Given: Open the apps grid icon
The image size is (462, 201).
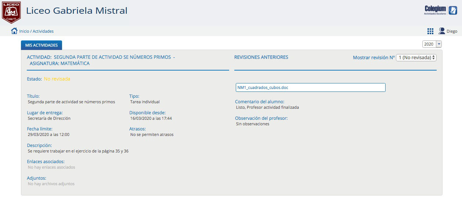Looking at the screenshot, I should coord(430,31).
